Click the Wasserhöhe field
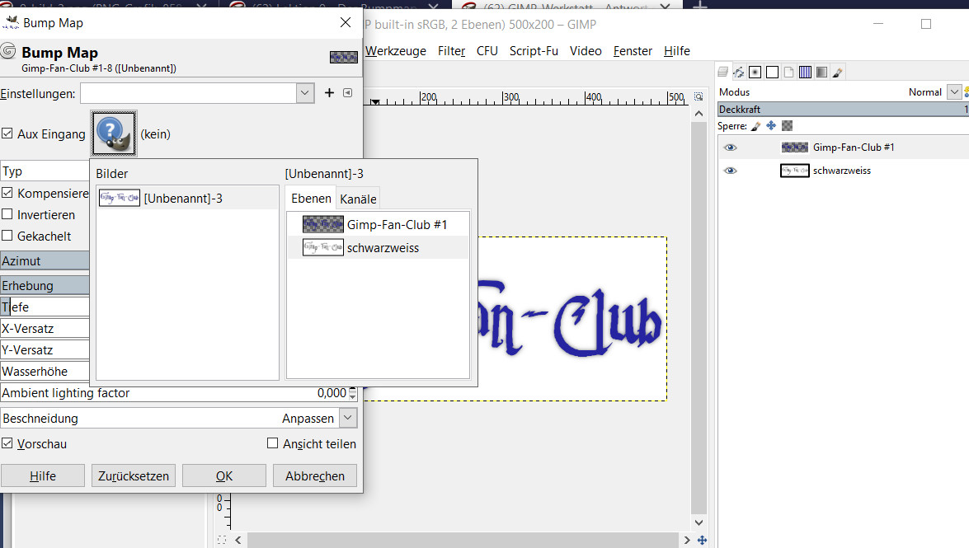The height and width of the screenshot is (548, 969). (45, 372)
